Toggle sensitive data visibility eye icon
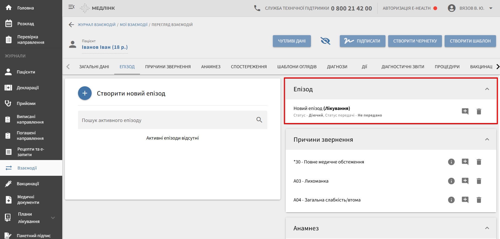The image size is (500, 239). tap(325, 41)
